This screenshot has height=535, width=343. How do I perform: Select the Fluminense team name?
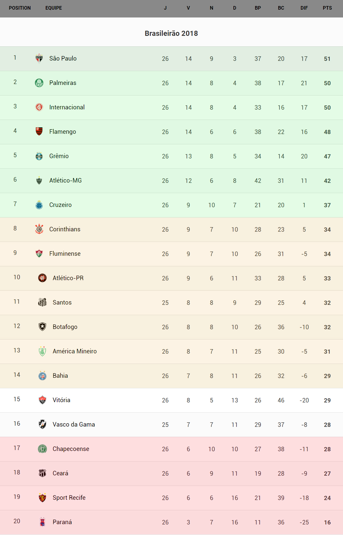[65, 254]
